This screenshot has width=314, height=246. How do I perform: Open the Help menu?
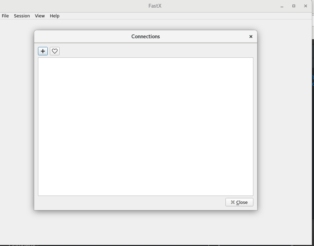coord(54,16)
